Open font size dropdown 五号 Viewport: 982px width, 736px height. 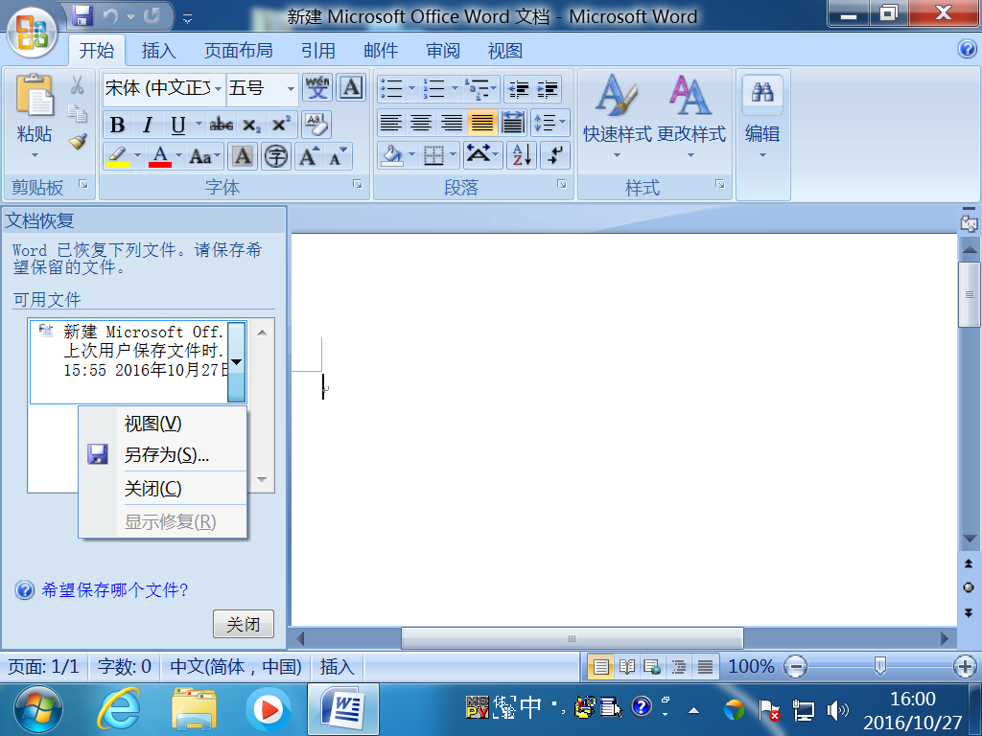(291, 89)
